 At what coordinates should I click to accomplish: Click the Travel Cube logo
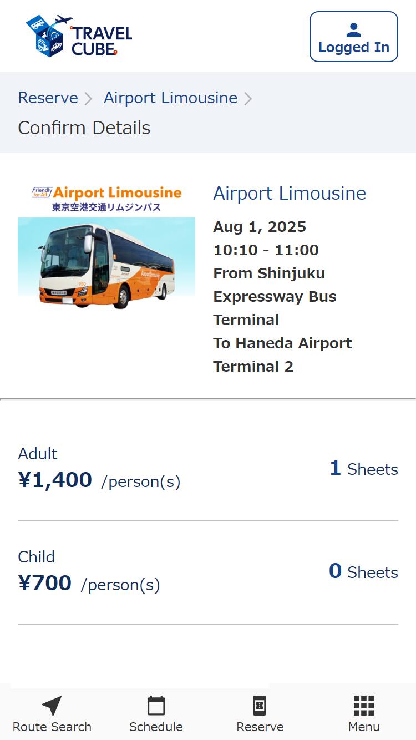coord(79,37)
